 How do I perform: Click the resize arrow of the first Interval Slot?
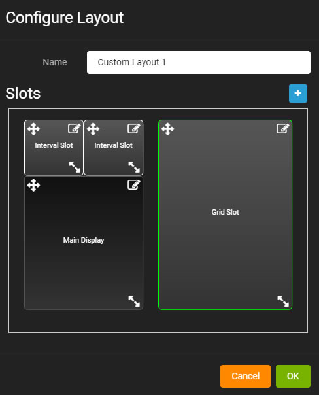click(x=75, y=167)
